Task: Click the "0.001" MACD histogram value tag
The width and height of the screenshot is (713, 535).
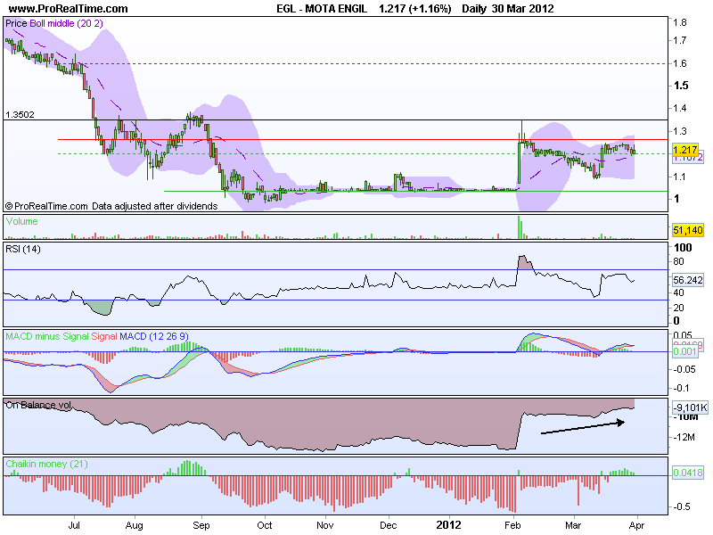Action: (x=684, y=351)
